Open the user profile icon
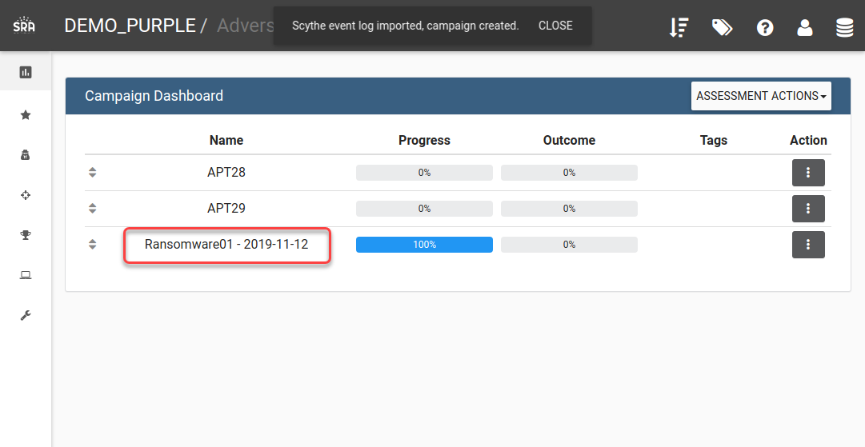Screen dimensions: 865x447 pyautogui.click(x=805, y=27)
